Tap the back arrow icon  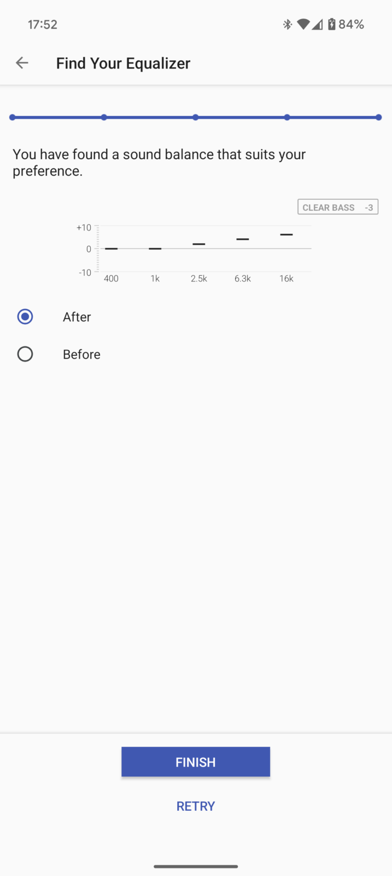pyautogui.click(x=22, y=63)
